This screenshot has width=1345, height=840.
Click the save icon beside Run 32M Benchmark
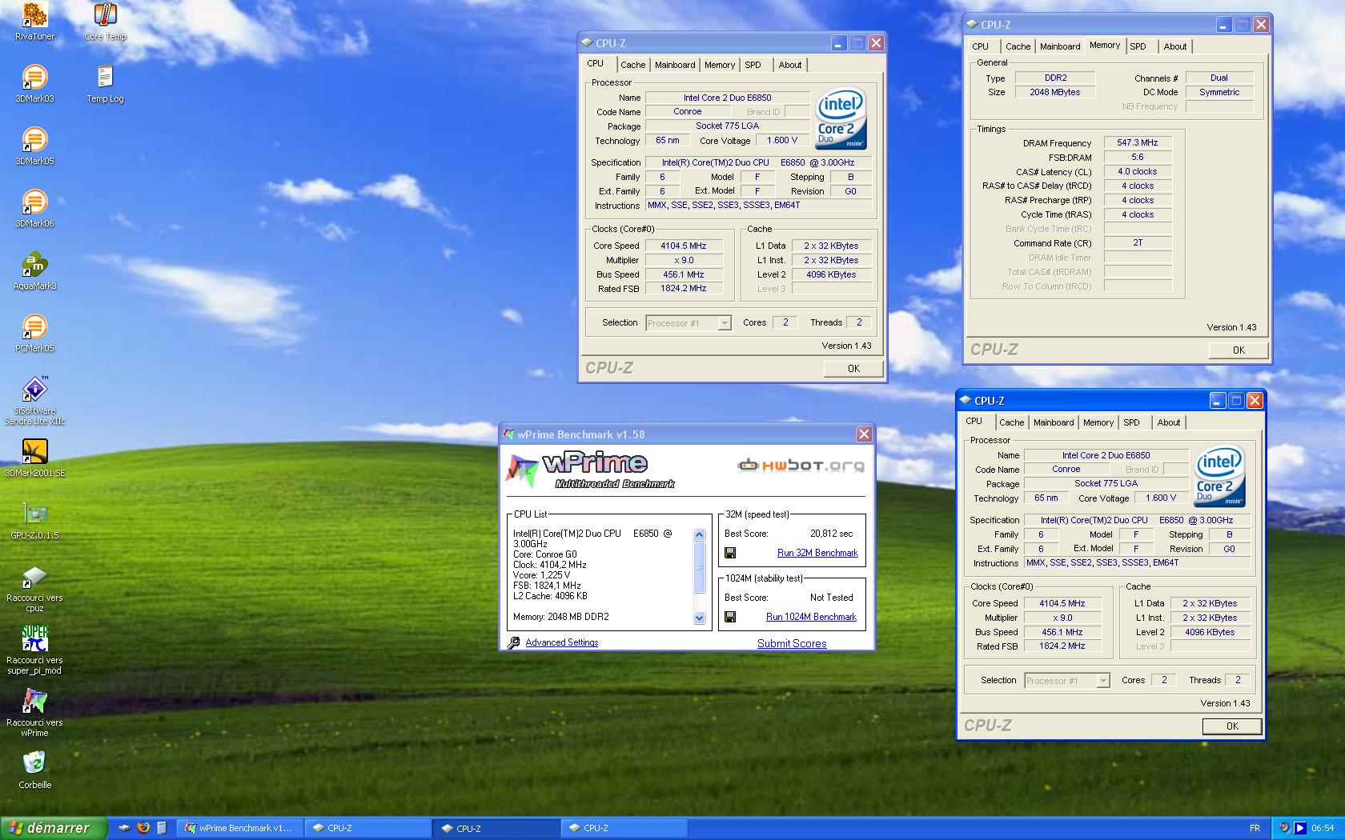pos(730,553)
